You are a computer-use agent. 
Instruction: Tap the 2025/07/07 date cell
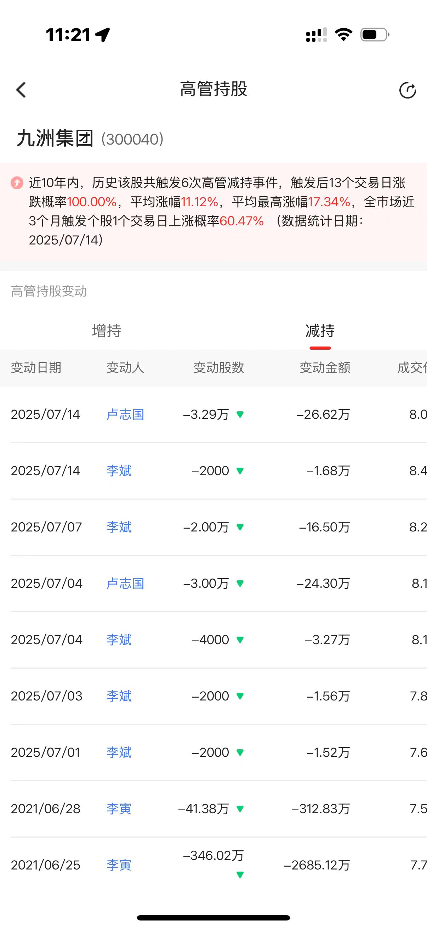[46, 527]
